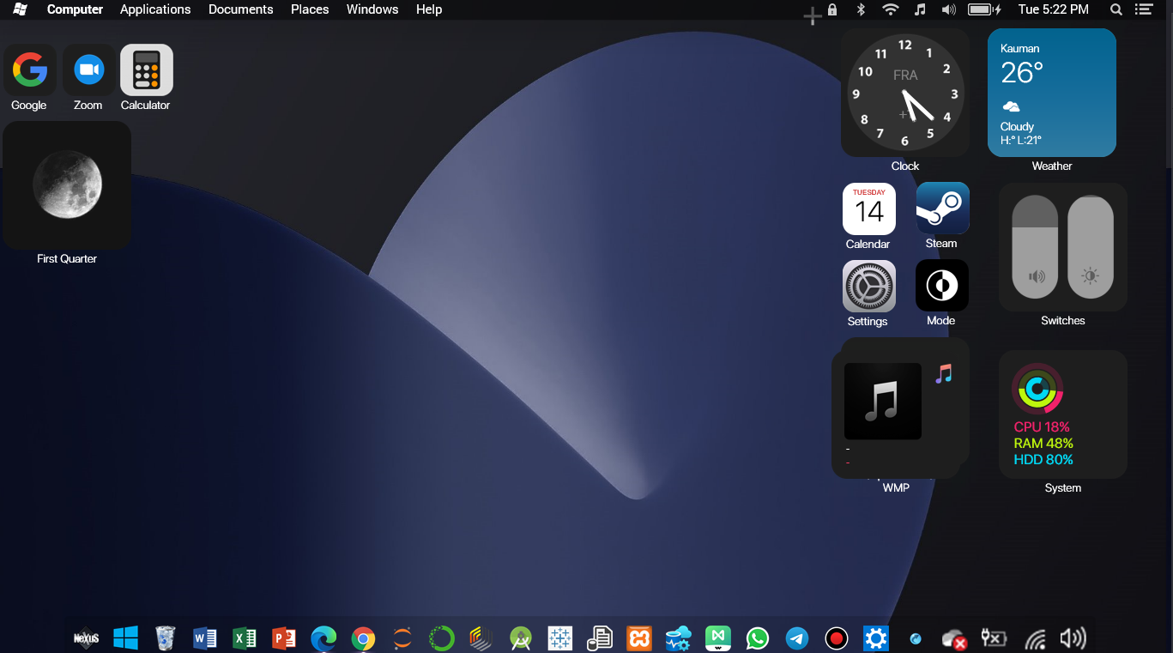Image resolution: width=1173 pixels, height=653 pixels.
Task: Click the Help menu item
Action: point(429,9)
